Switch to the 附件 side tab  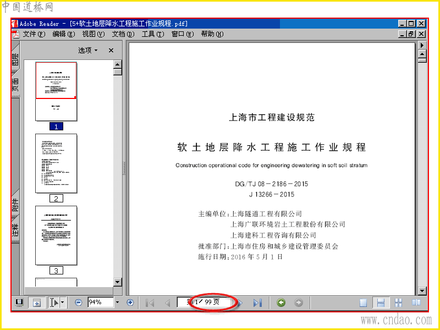point(15,205)
